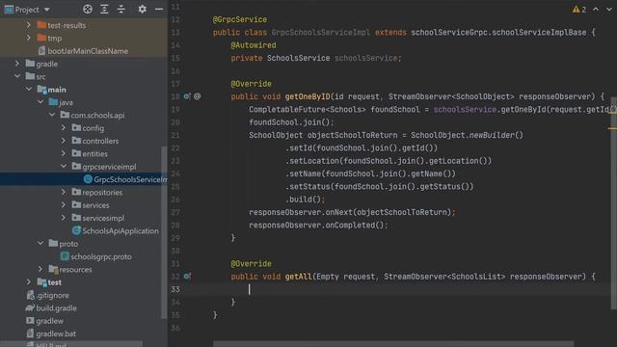This screenshot has width=617, height=347.
Task: Click the @ gutter icon on line 18
Action: tap(197, 96)
